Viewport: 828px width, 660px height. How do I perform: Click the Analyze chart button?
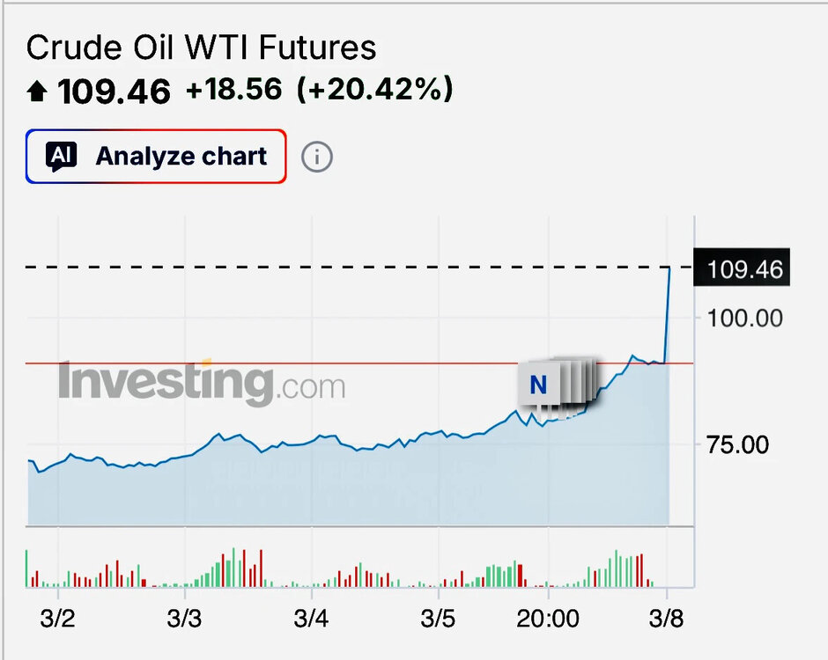156,156
